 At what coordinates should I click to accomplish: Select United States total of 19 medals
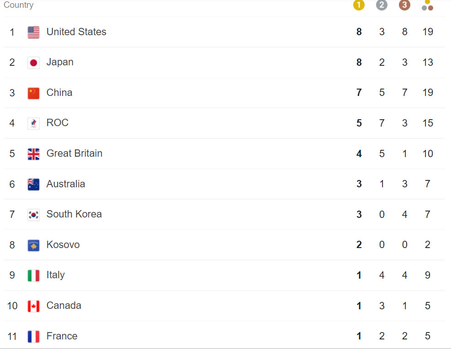point(428,32)
